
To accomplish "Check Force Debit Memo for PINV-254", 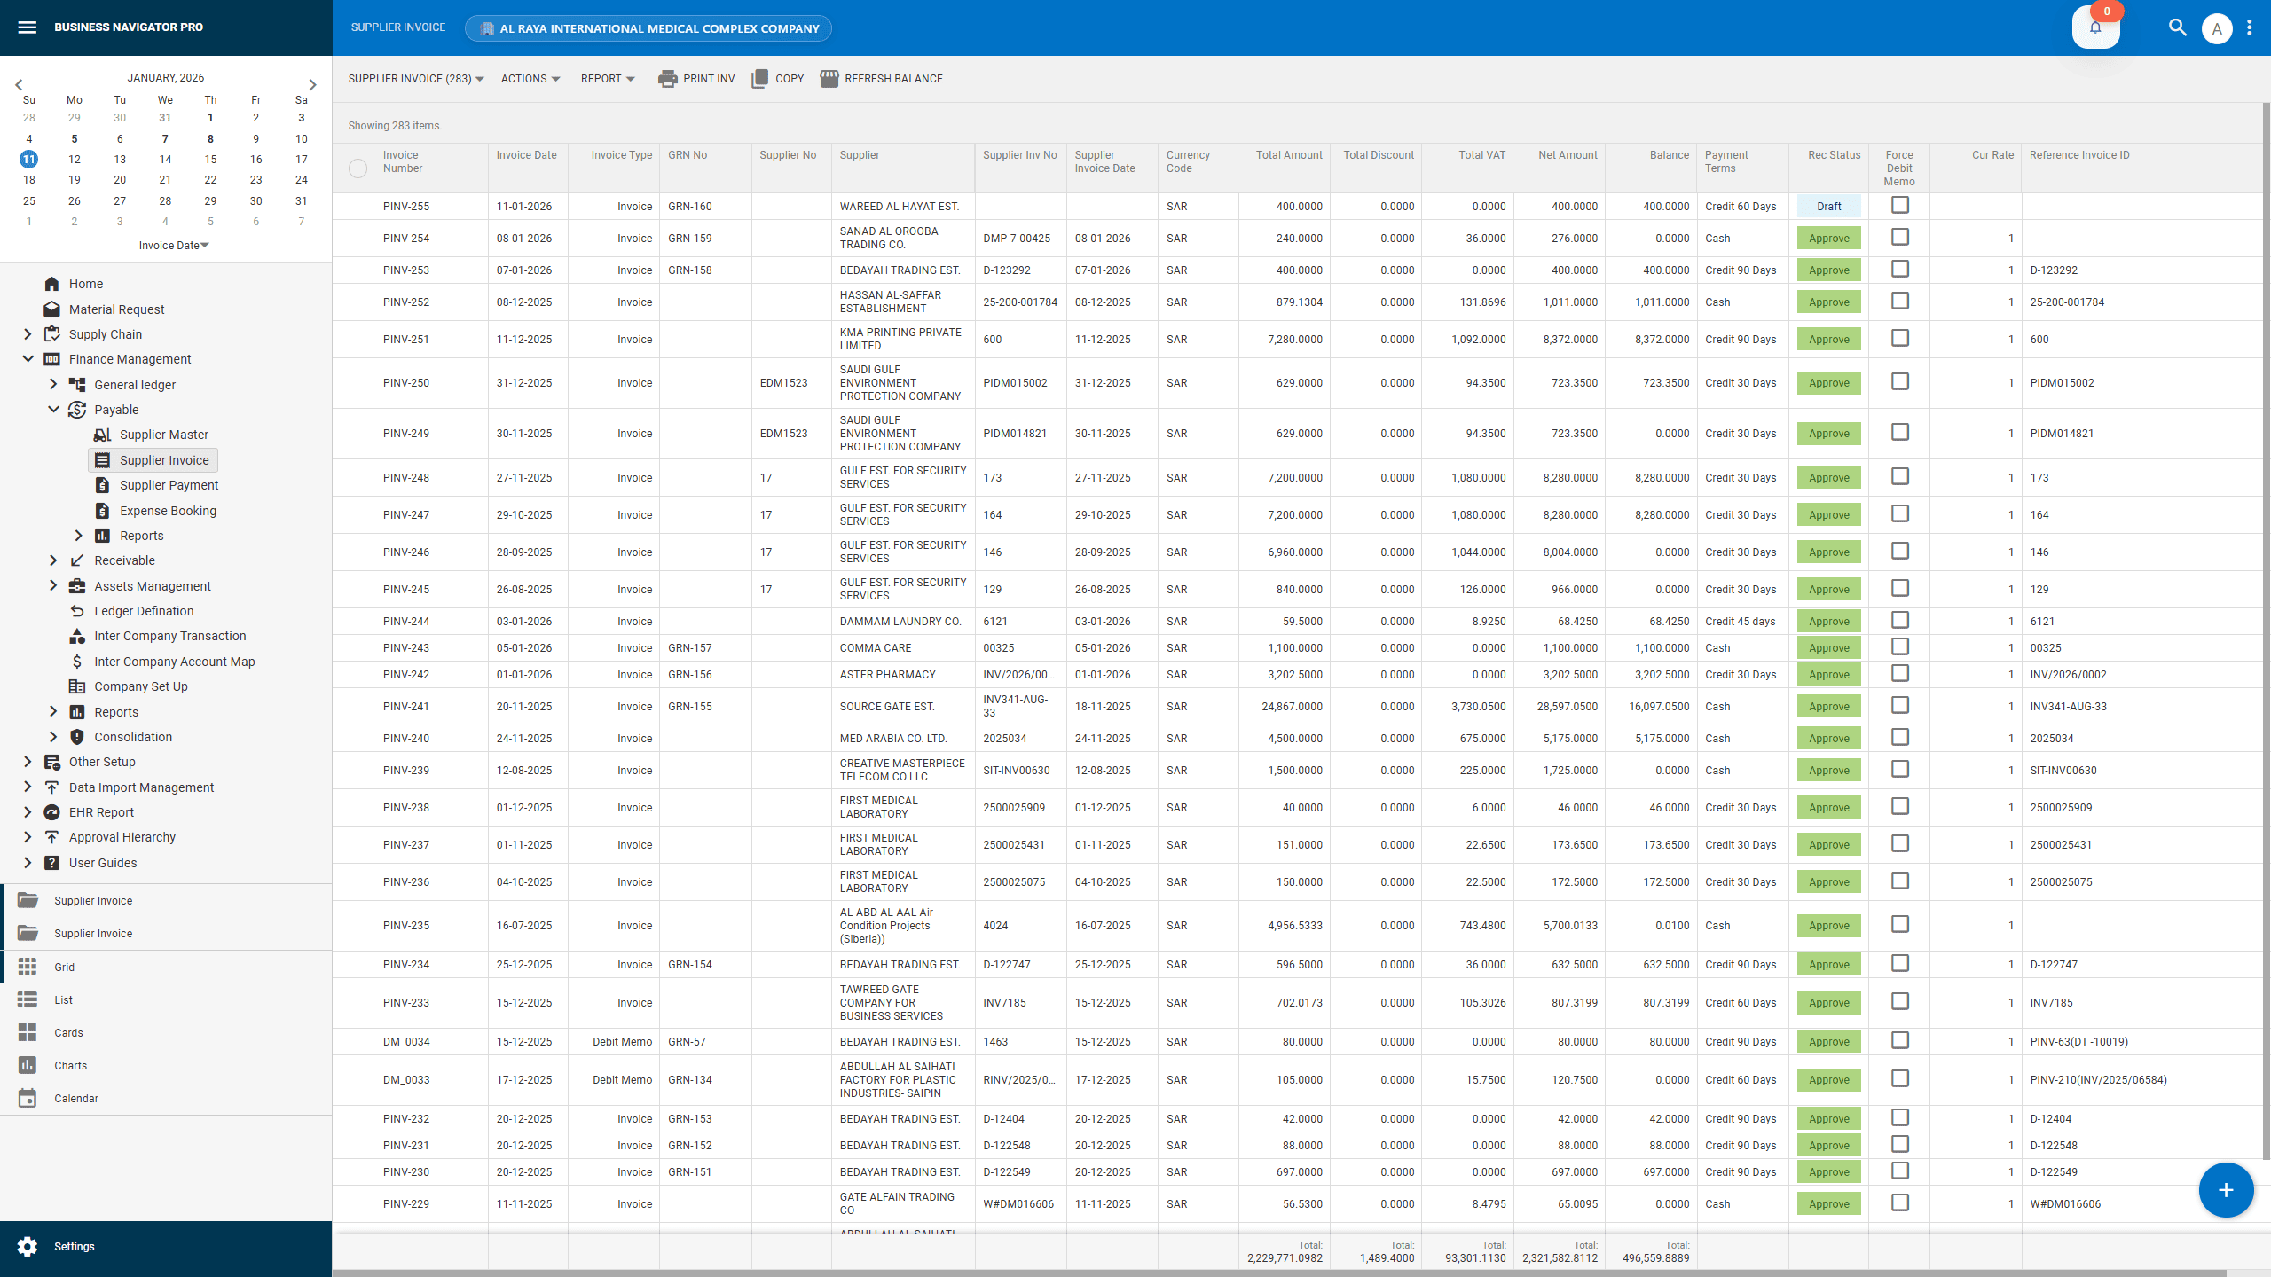I will [1899, 237].
